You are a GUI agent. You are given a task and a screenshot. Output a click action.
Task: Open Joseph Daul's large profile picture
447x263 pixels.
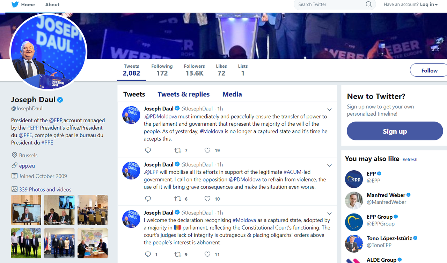pyautogui.click(x=48, y=52)
